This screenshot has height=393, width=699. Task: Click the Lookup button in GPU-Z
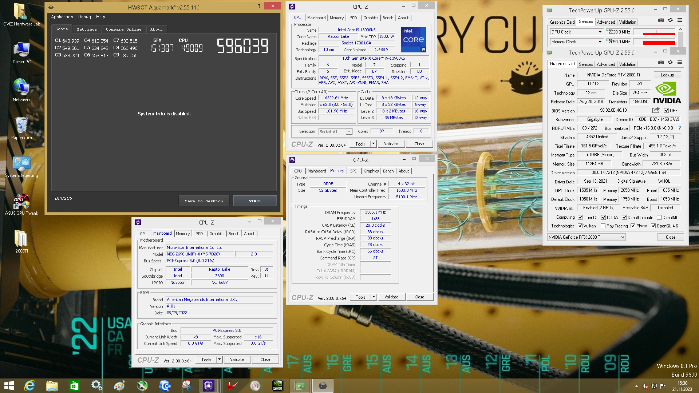coord(667,75)
